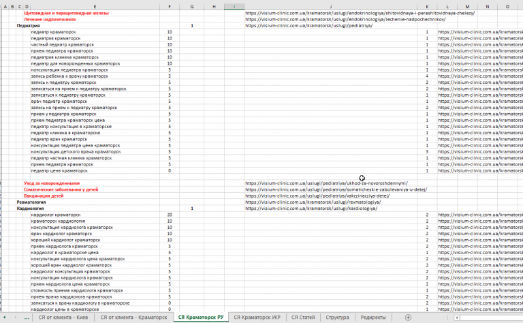Click the column K value 4 for 'запись ребенка к врачу краматорск'

click(x=427, y=76)
